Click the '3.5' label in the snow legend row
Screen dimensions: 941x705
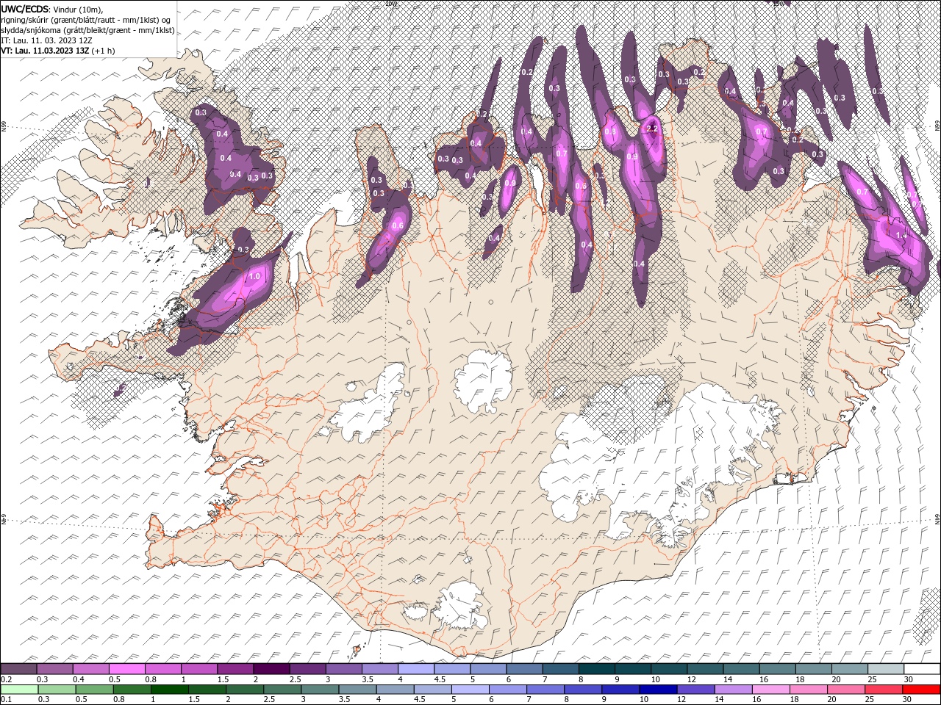368,679
